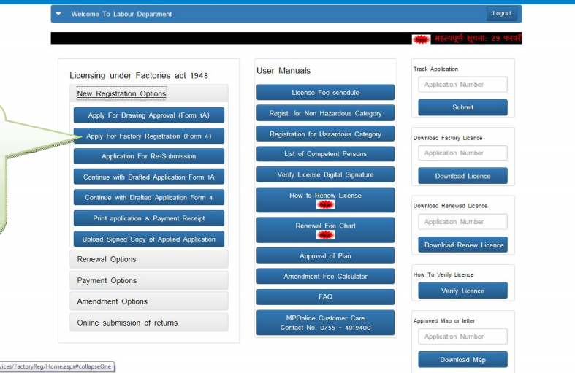Screen dimensions: 575x373
Task: Expand the Renewal Options section
Action: [x=107, y=259]
